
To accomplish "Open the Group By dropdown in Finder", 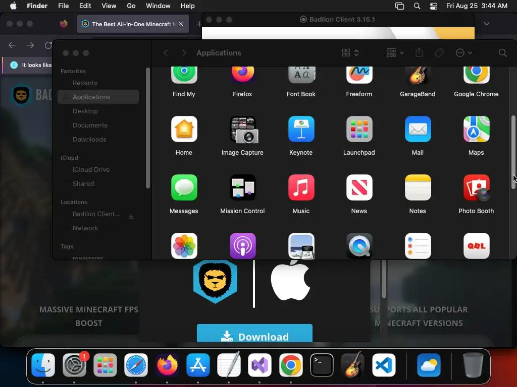I will tap(395, 52).
